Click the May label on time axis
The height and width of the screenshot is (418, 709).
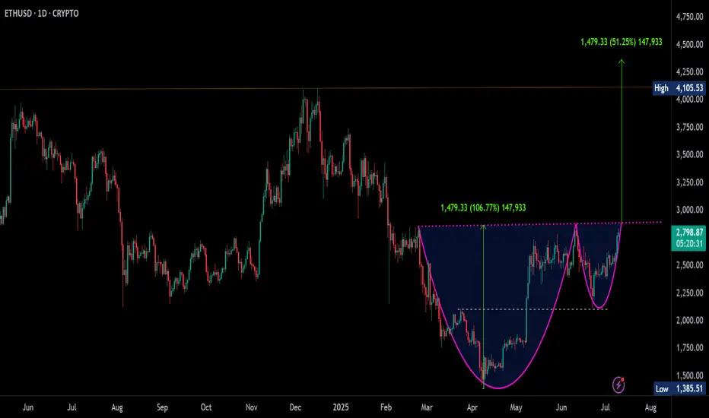click(516, 407)
